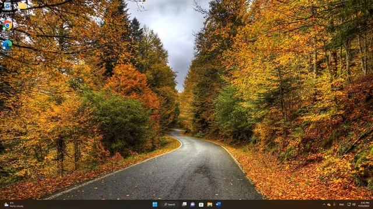The width and height of the screenshot is (373, 209).
Task: Open the volume speaker tray icon
Action: [x=354, y=204]
